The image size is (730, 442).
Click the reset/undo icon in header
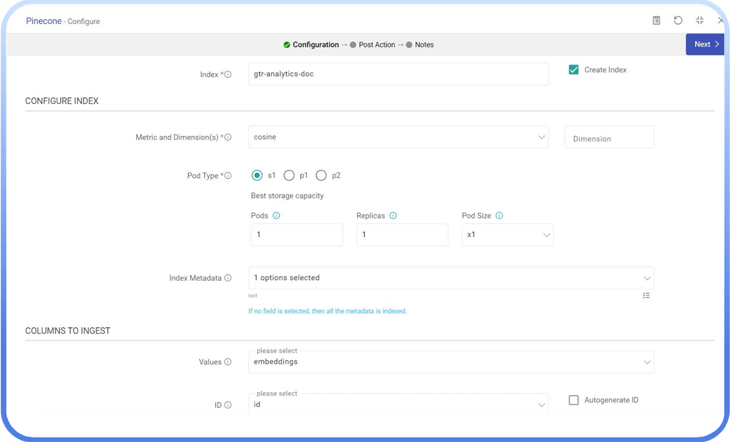[x=678, y=20]
